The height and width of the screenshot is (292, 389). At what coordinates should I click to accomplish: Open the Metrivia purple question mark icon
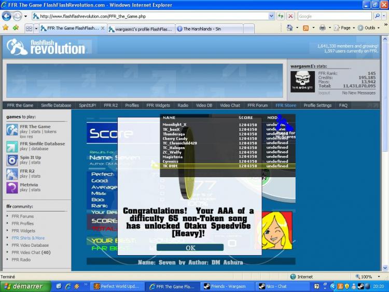click(x=12, y=187)
